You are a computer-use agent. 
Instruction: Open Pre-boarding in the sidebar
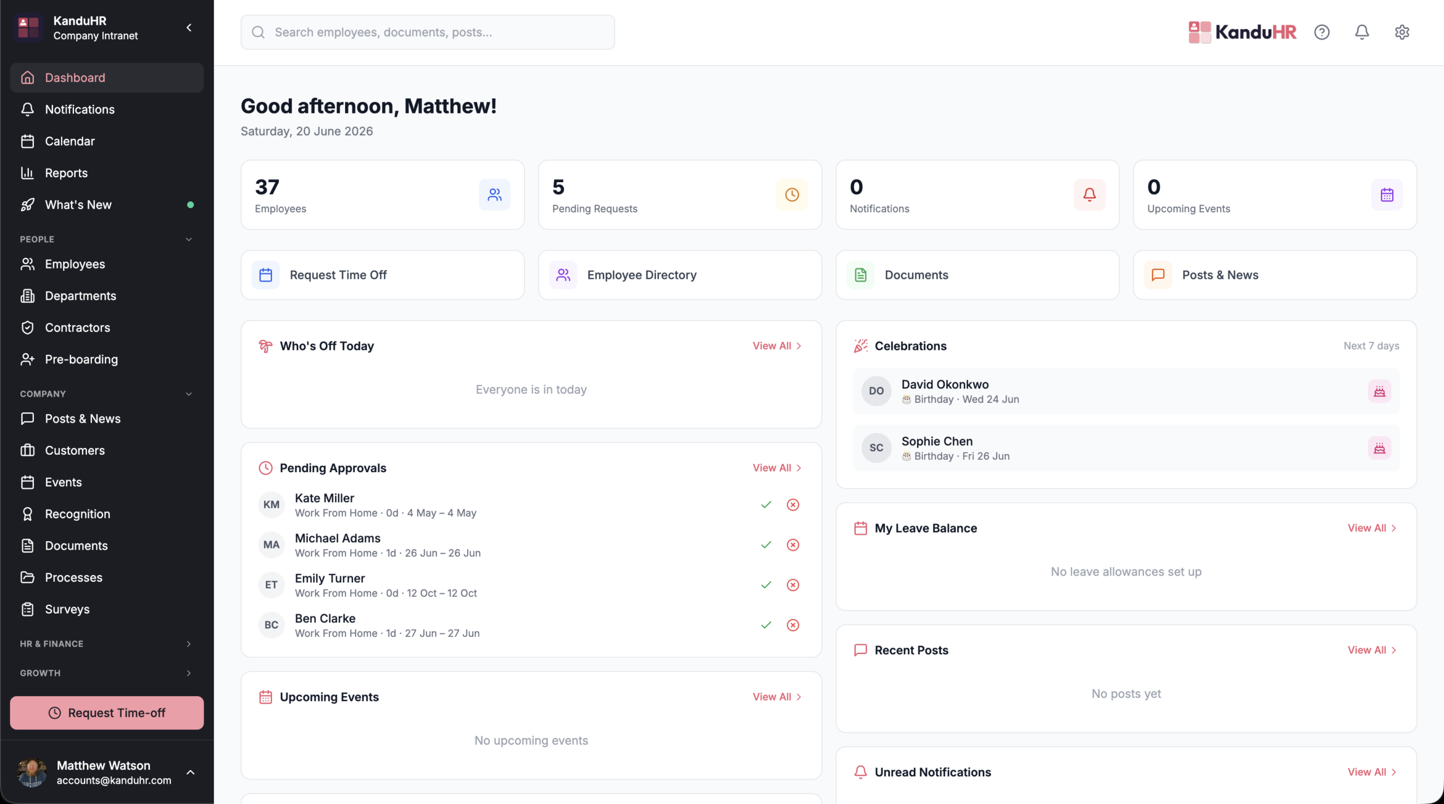[107, 359]
